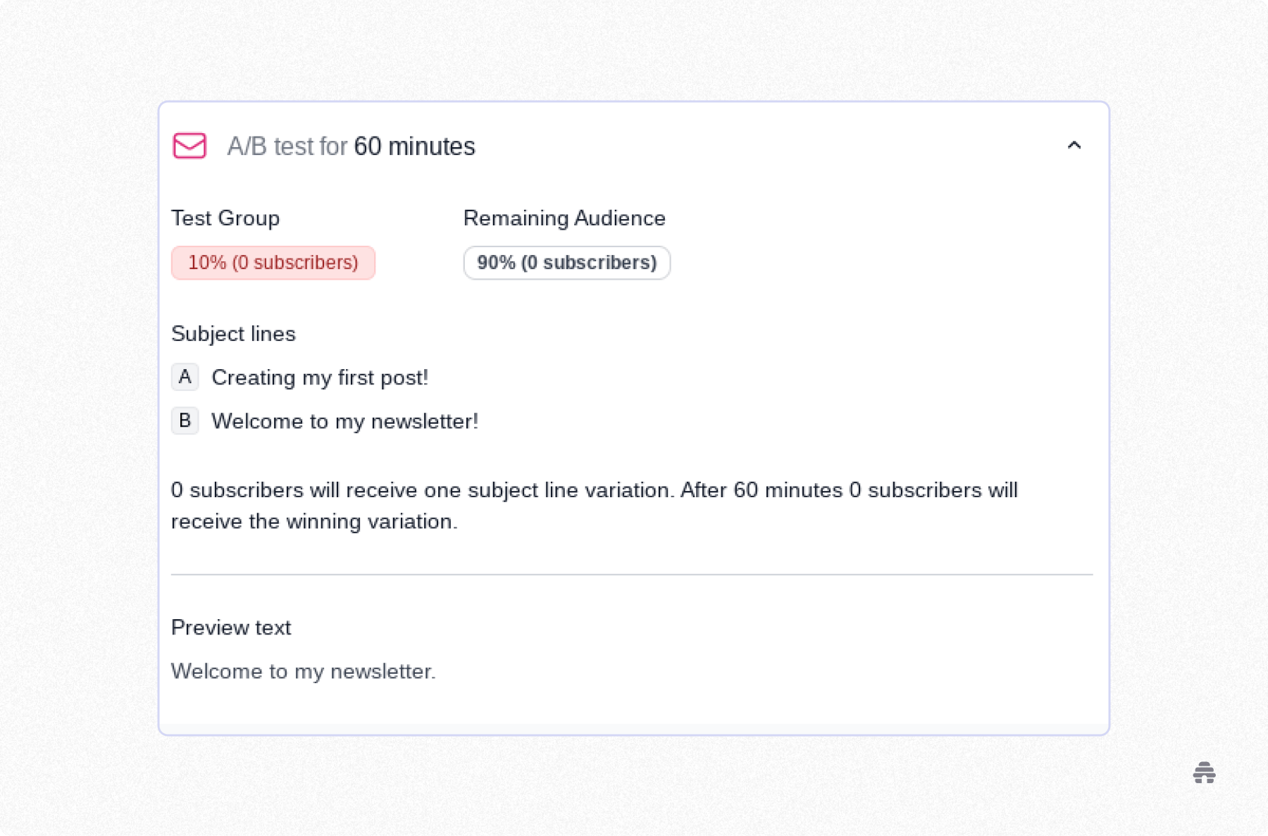1268x836 pixels.
Task: Click the letter A next to first subject
Action: pos(185,377)
